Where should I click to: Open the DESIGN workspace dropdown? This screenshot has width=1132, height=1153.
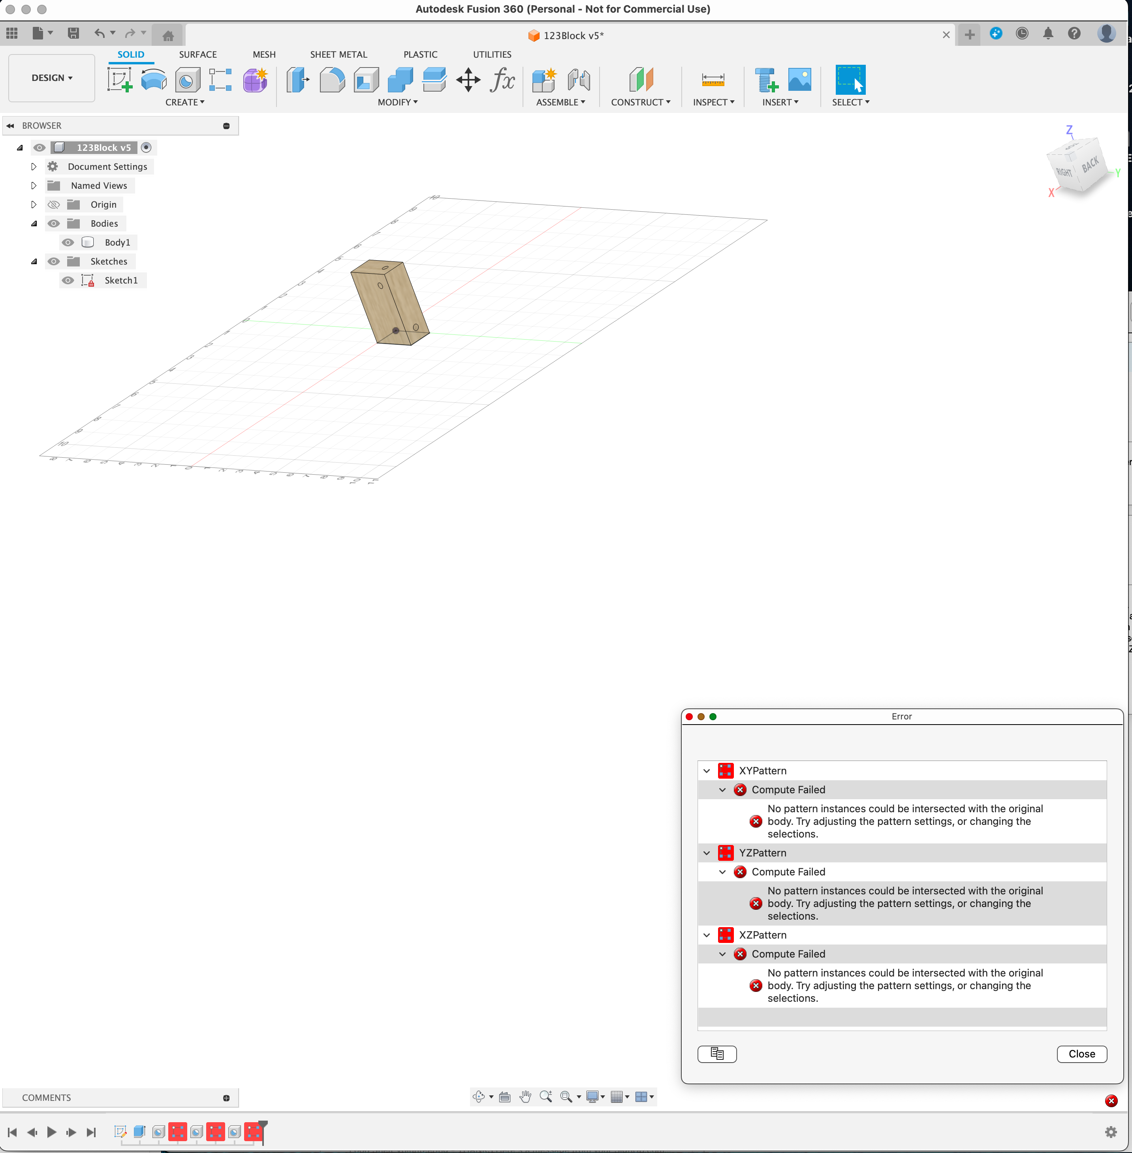[52, 78]
